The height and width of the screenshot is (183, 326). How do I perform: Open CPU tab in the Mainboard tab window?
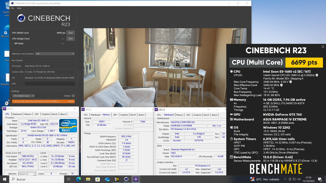click(x=159, y=115)
